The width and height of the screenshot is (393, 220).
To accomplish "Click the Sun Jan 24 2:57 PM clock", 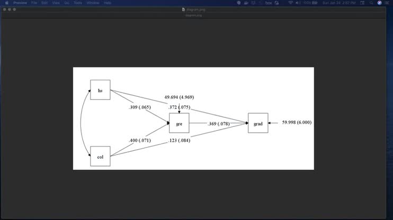I will tap(339, 3).
